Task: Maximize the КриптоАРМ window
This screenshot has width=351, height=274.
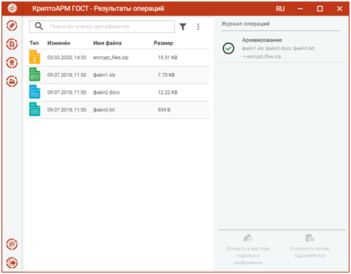Action: (x=320, y=9)
